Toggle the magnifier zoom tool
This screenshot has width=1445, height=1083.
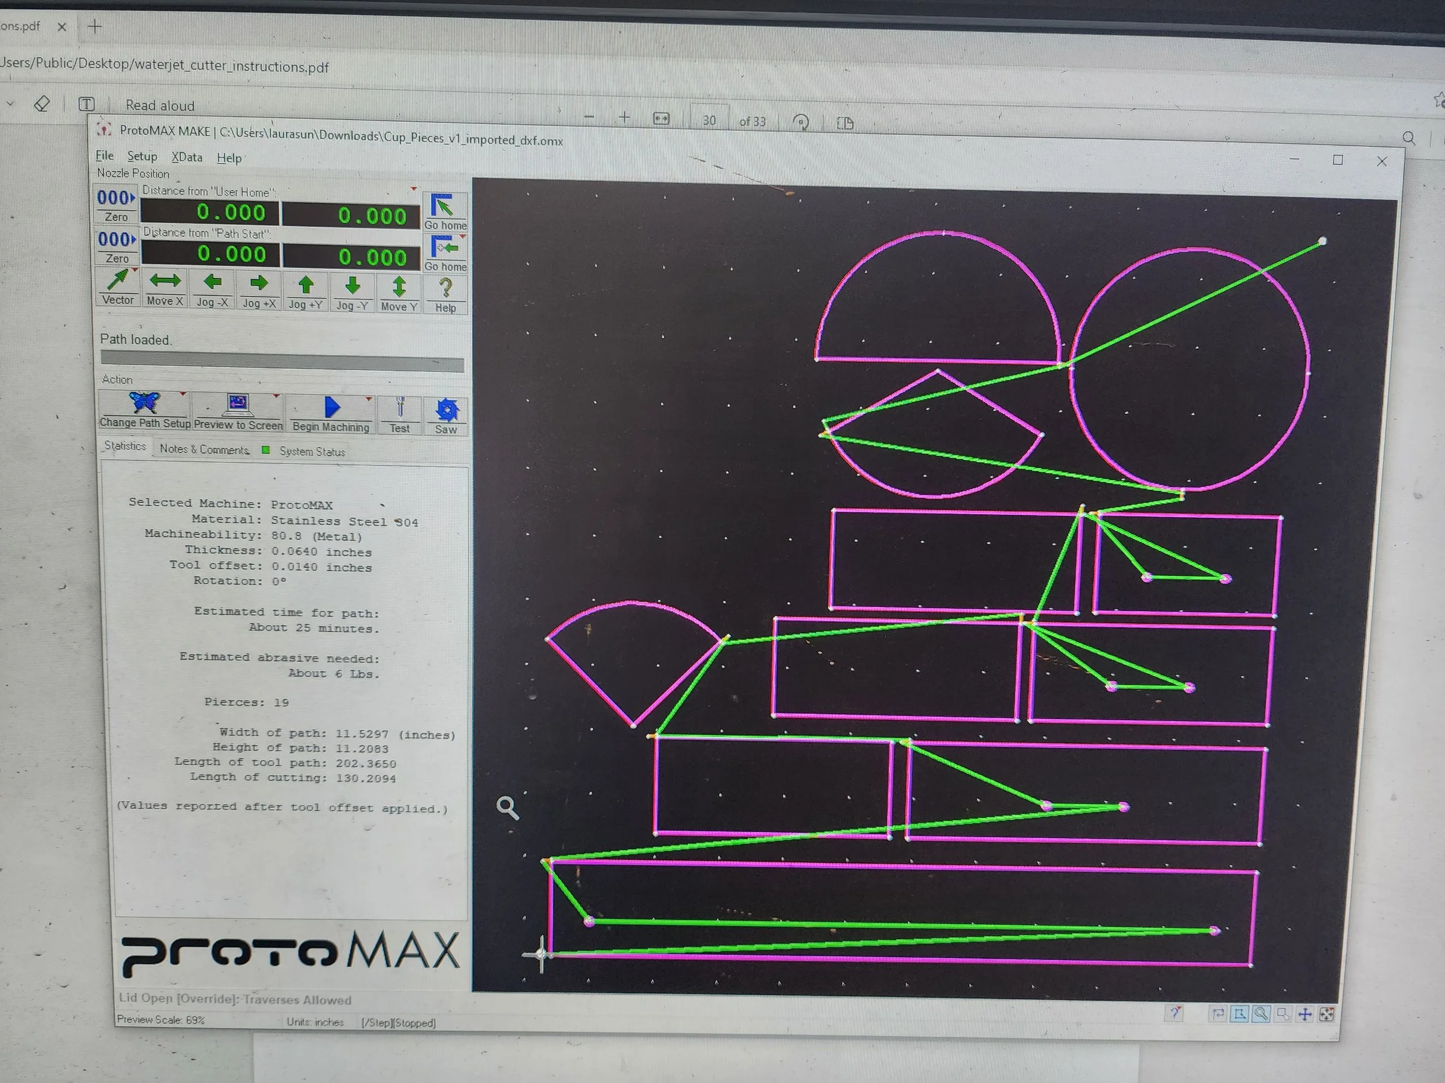[x=1261, y=1014]
